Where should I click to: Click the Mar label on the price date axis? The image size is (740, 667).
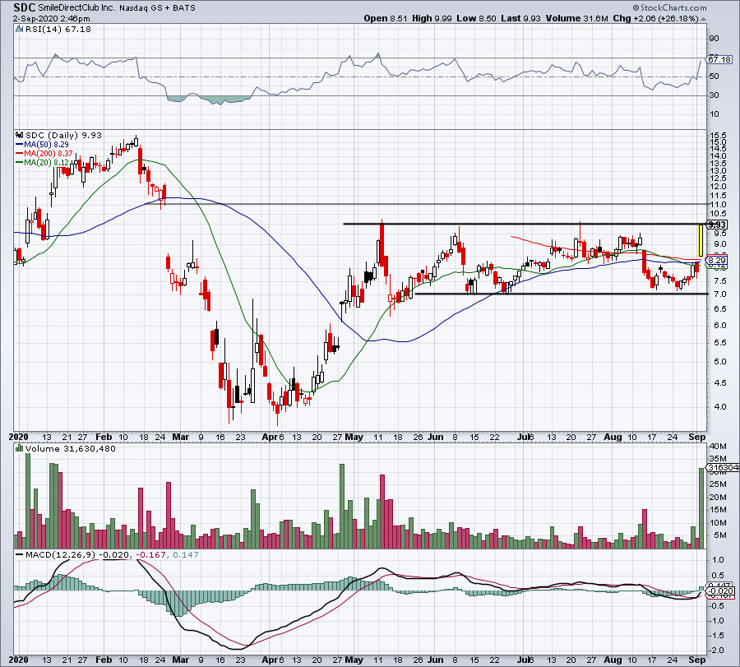click(x=180, y=437)
